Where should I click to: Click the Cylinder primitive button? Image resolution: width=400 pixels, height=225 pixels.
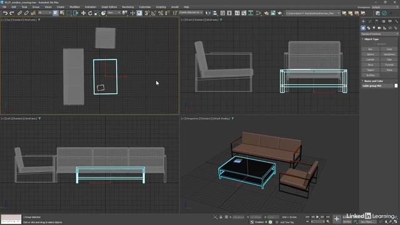coord(371,59)
